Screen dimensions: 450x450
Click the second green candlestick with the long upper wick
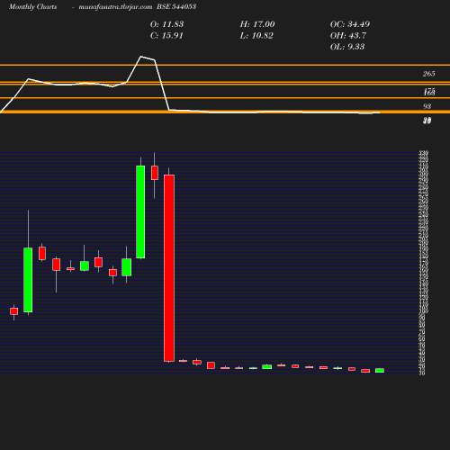point(28,280)
